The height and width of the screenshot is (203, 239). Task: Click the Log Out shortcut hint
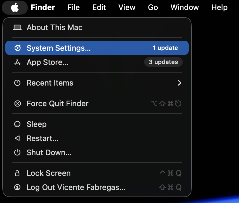(170, 187)
